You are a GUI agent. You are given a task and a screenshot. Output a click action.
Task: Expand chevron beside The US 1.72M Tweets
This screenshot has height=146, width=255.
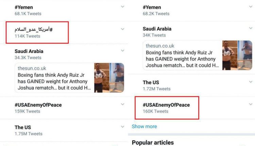251,82
